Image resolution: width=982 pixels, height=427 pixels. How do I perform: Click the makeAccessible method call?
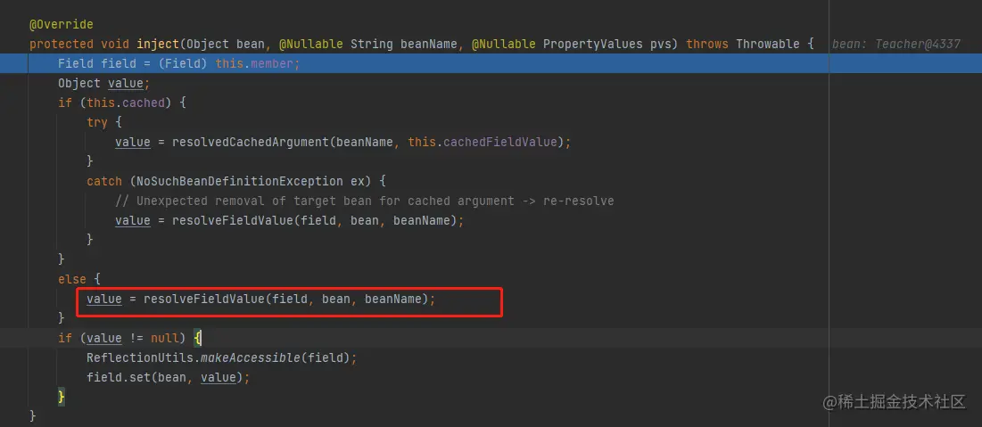[x=249, y=357]
